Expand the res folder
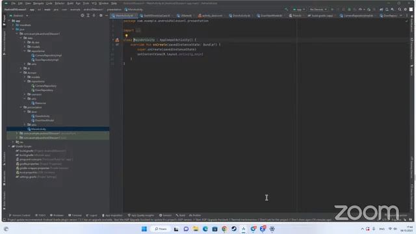 (13, 142)
